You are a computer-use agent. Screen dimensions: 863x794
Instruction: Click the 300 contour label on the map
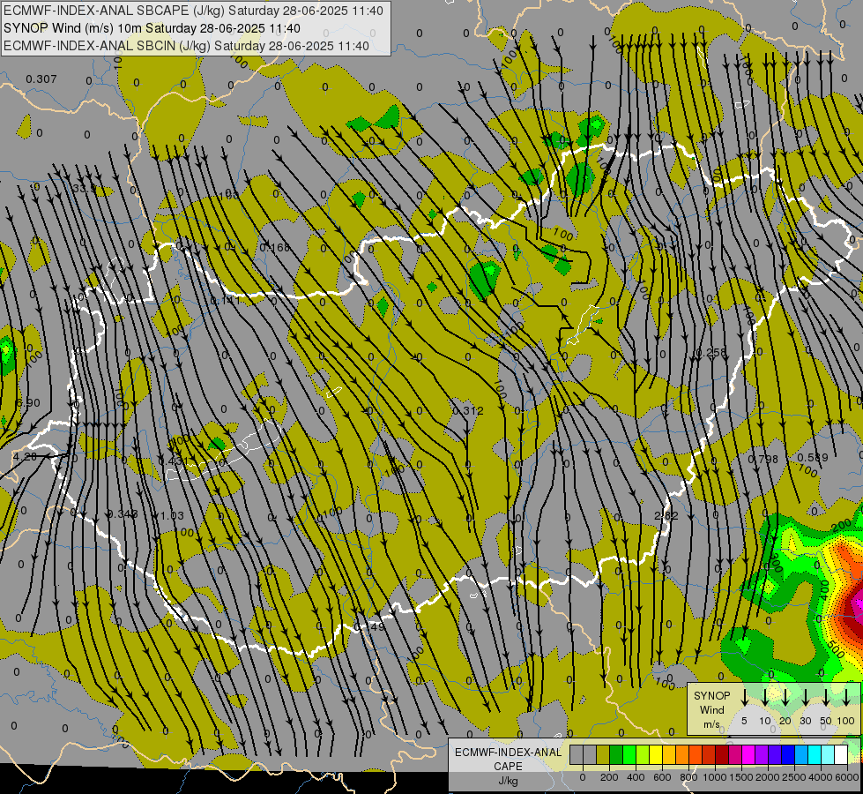(775, 563)
